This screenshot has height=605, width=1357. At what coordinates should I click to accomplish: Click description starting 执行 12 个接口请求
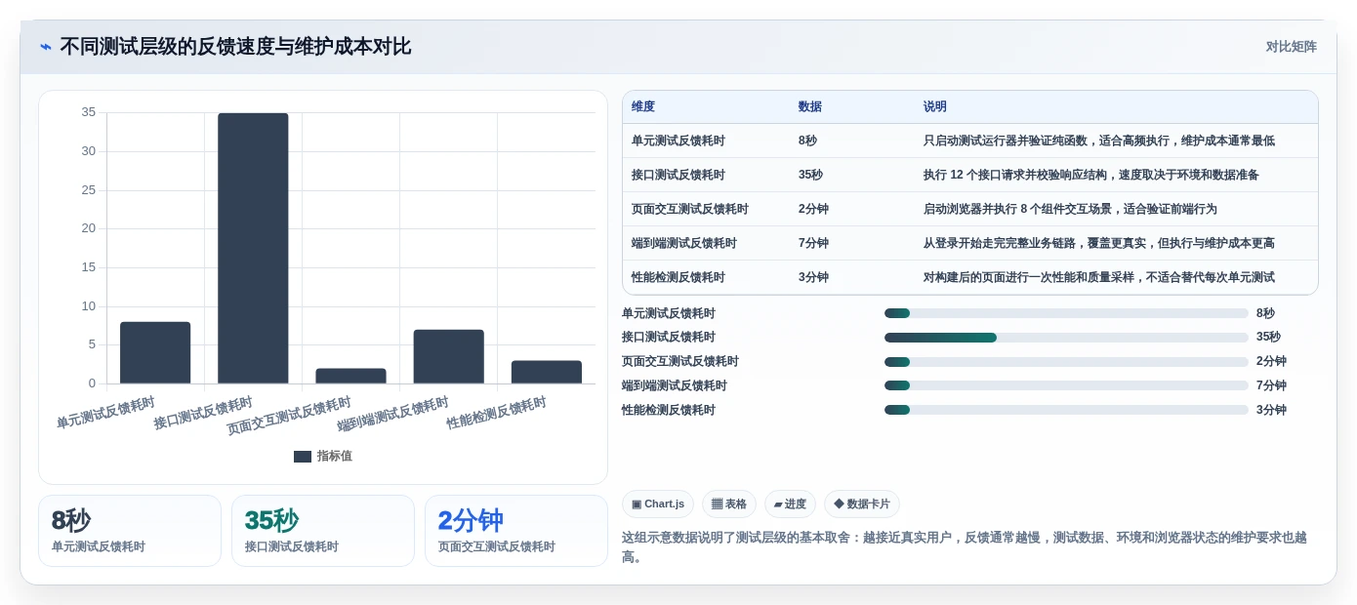[1091, 175]
